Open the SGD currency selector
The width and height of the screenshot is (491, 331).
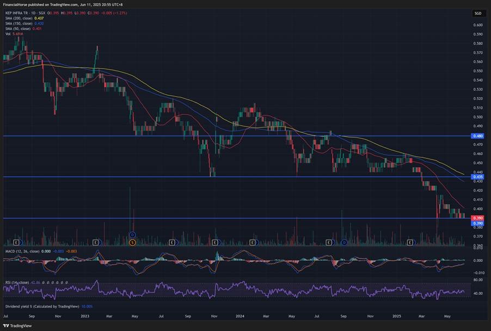click(x=478, y=13)
